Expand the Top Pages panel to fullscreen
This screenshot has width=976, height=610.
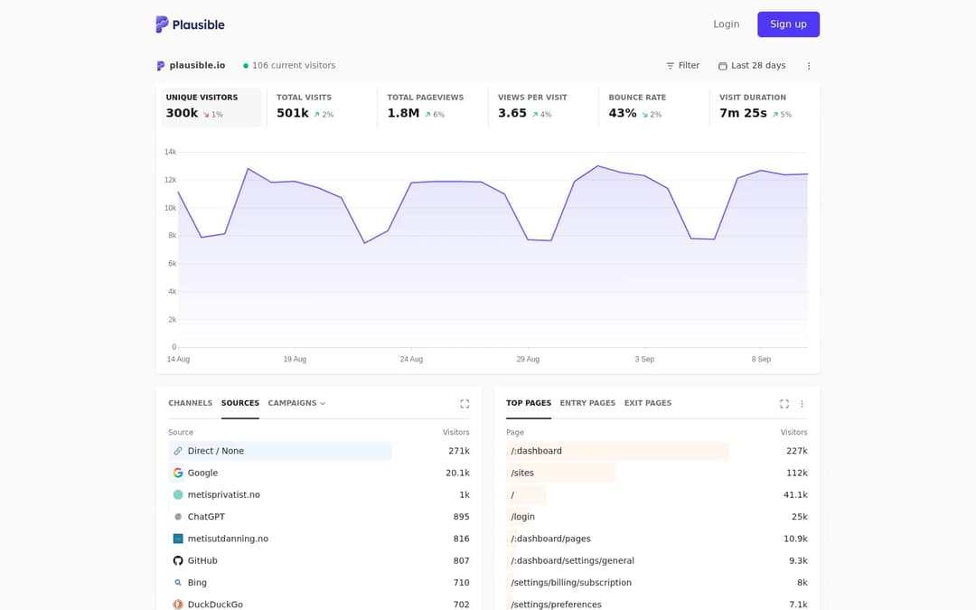click(784, 404)
